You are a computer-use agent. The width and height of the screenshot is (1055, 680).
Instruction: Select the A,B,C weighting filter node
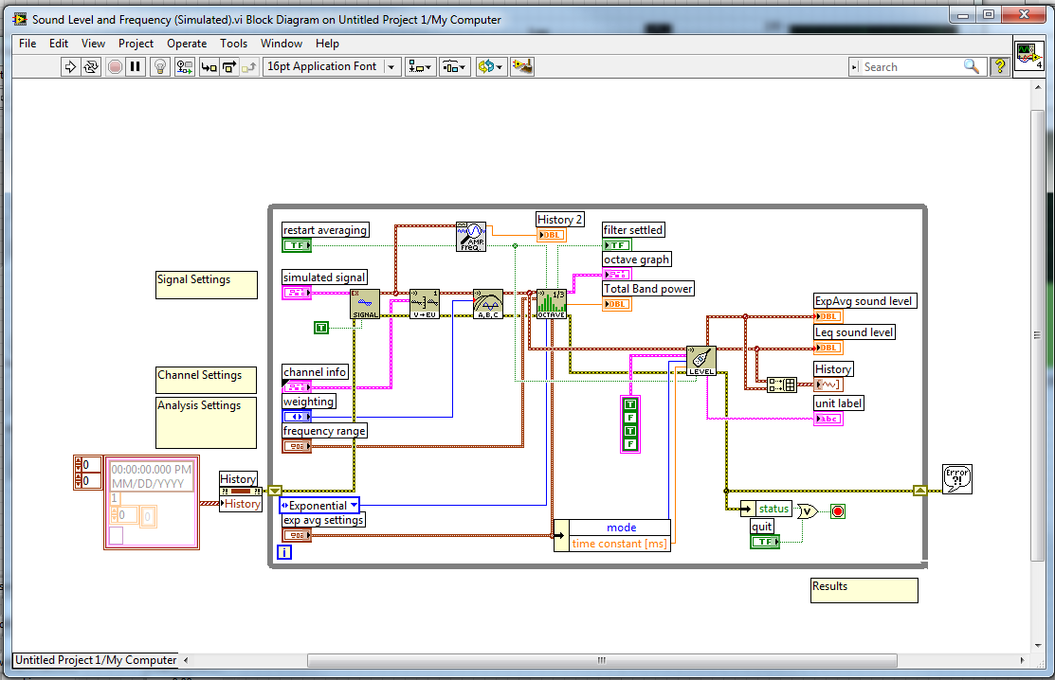(488, 304)
